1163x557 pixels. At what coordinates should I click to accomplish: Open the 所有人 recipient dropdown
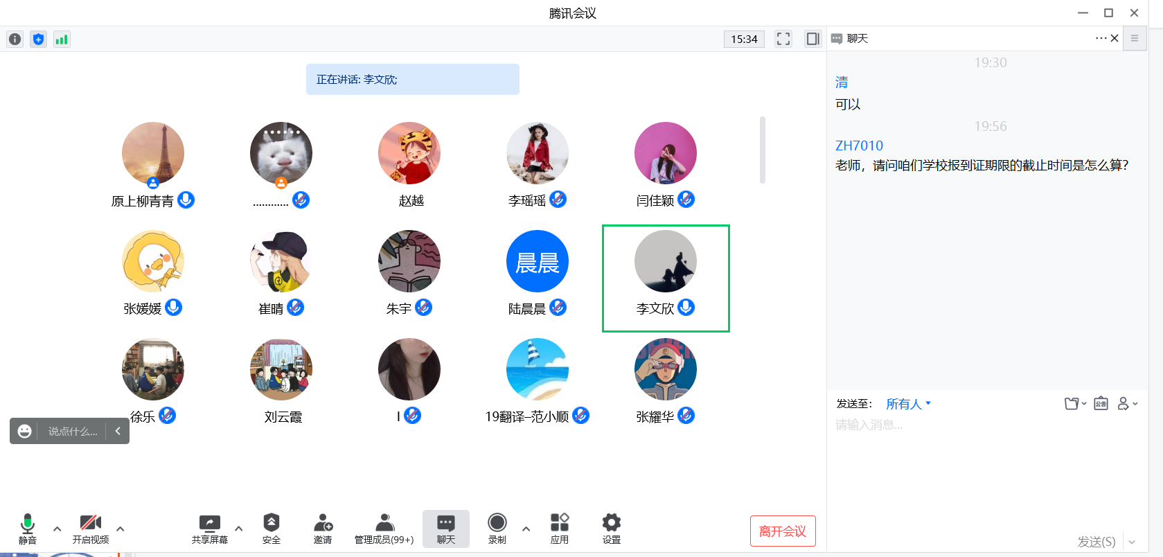pos(908,404)
